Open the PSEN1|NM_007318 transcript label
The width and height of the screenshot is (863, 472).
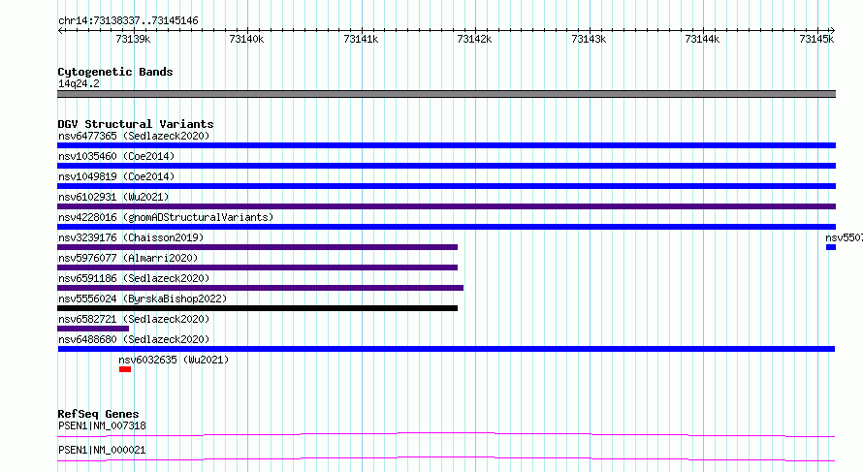[x=102, y=425]
